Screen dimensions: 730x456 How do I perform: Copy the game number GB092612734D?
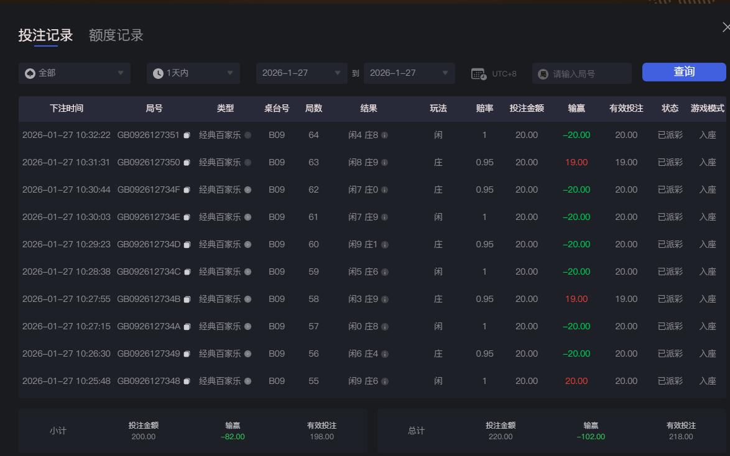[x=188, y=244]
